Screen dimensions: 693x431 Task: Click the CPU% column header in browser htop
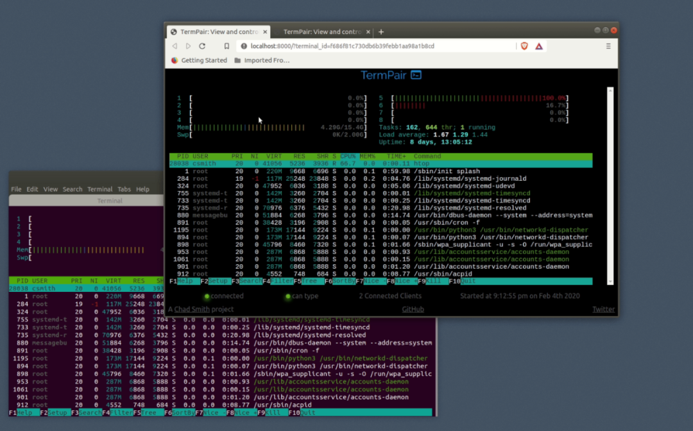click(x=348, y=156)
